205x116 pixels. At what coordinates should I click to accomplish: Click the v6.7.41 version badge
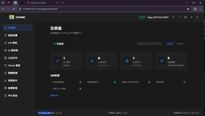click(x=170, y=44)
